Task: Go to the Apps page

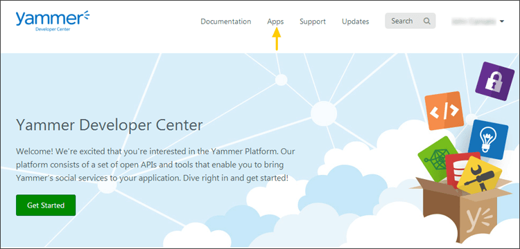Action: (275, 21)
